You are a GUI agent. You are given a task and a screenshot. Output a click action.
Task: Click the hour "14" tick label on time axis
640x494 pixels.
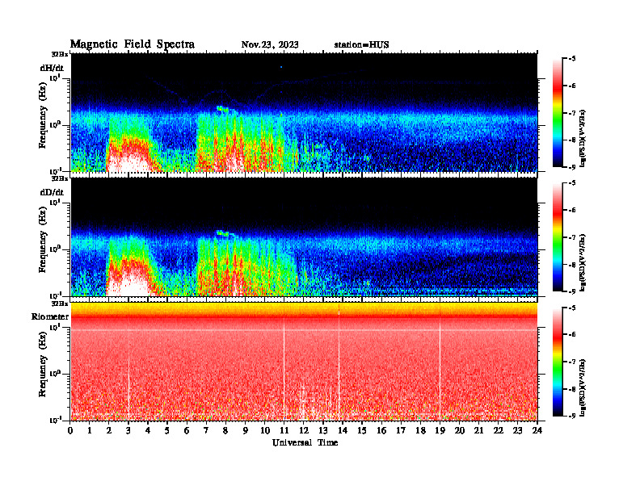[x=343, y=430]
